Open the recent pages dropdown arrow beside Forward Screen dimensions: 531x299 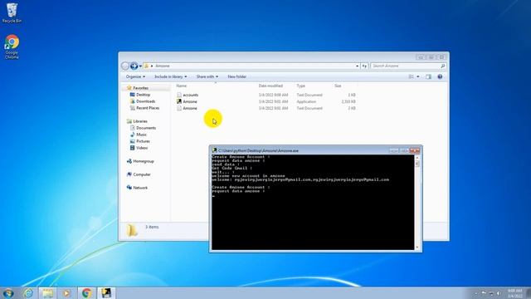(x=140, y=66)
